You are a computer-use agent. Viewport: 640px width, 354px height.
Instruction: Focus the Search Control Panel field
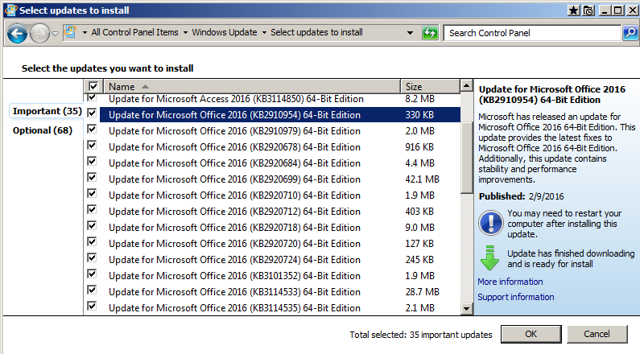tap(532, 33)
